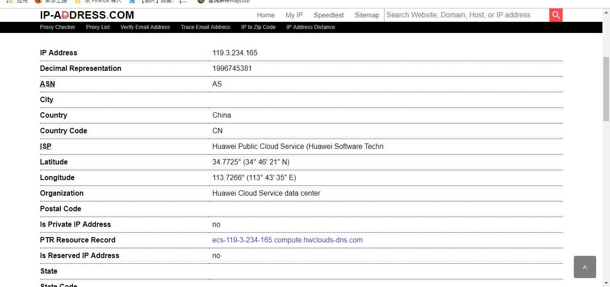Click the 'Longitude' row label
The height and width of the screenshot is (287, 610).
[57, 177]
